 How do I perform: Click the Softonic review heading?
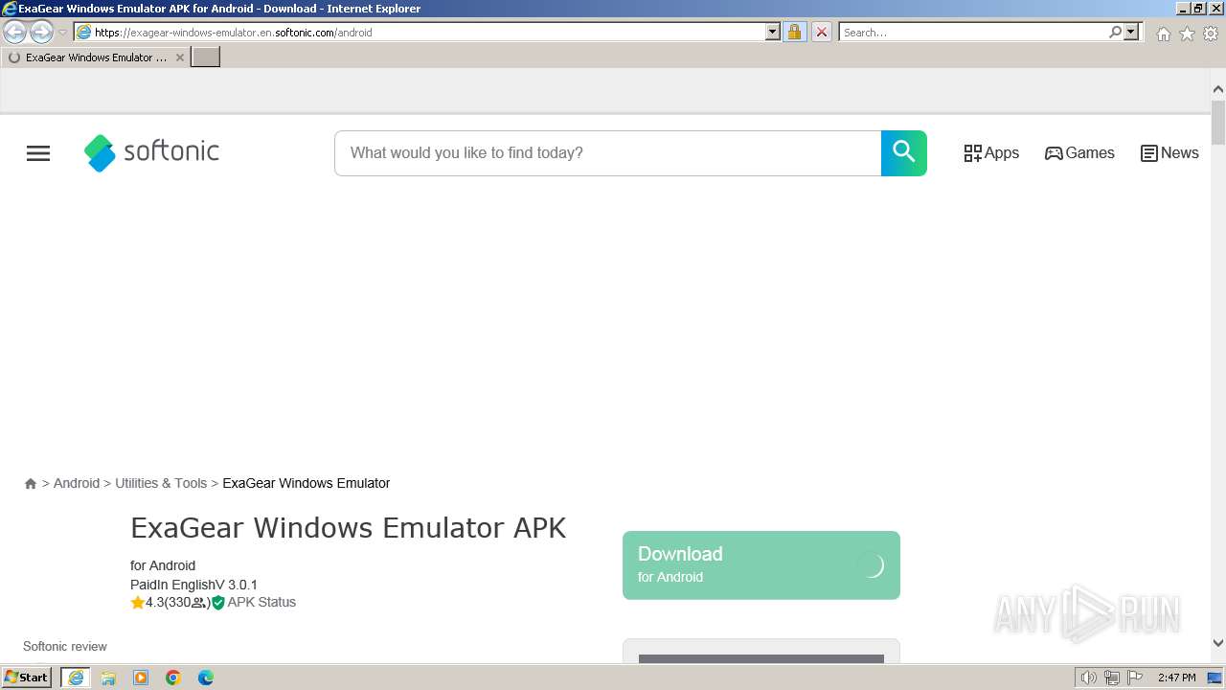[x=65, y=647]
